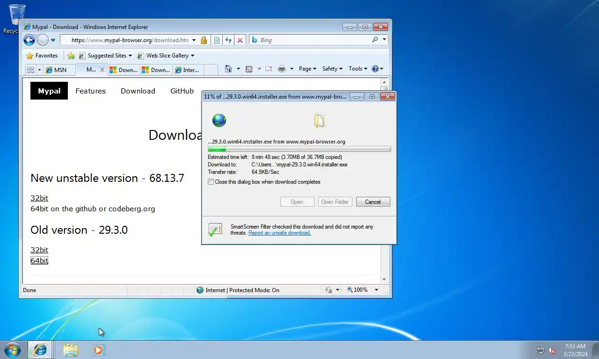Click the globe icon in download dialog
Screen dimensions: 599x359
point(219,120)
